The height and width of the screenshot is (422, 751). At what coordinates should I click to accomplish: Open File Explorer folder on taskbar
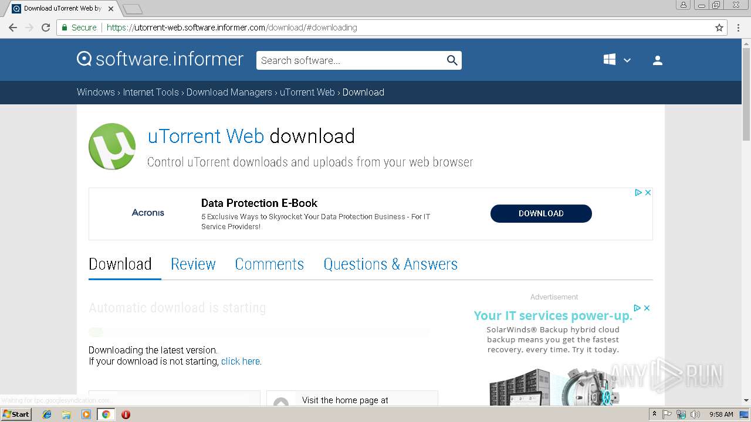[66, 414]
